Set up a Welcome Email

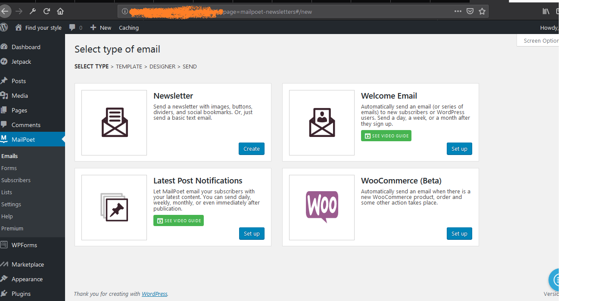459,149
